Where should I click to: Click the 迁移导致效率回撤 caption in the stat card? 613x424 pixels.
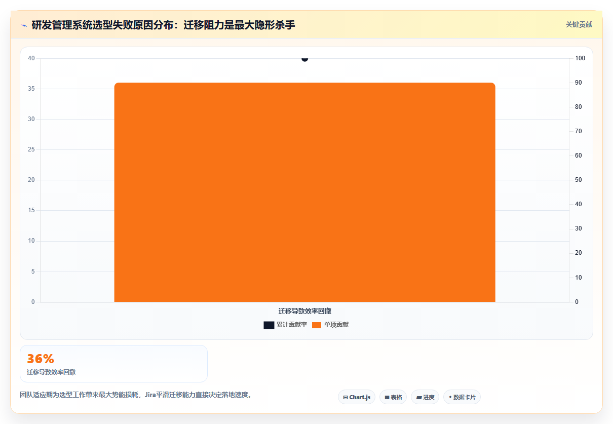tap(51, 372)
